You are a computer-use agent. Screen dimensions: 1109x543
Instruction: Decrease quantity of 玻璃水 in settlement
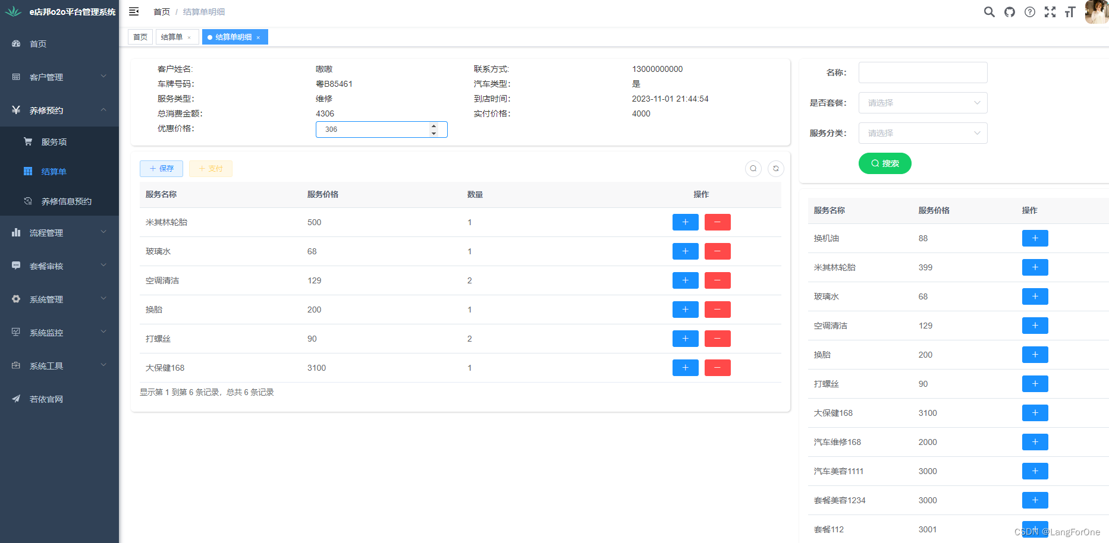pos(718,251)
